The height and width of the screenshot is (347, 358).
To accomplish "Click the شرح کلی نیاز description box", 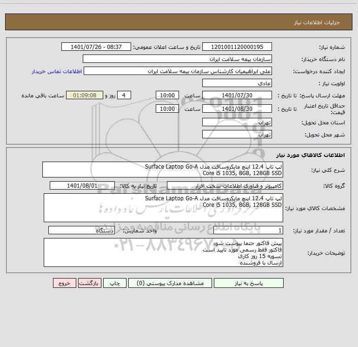I will 163,170.
